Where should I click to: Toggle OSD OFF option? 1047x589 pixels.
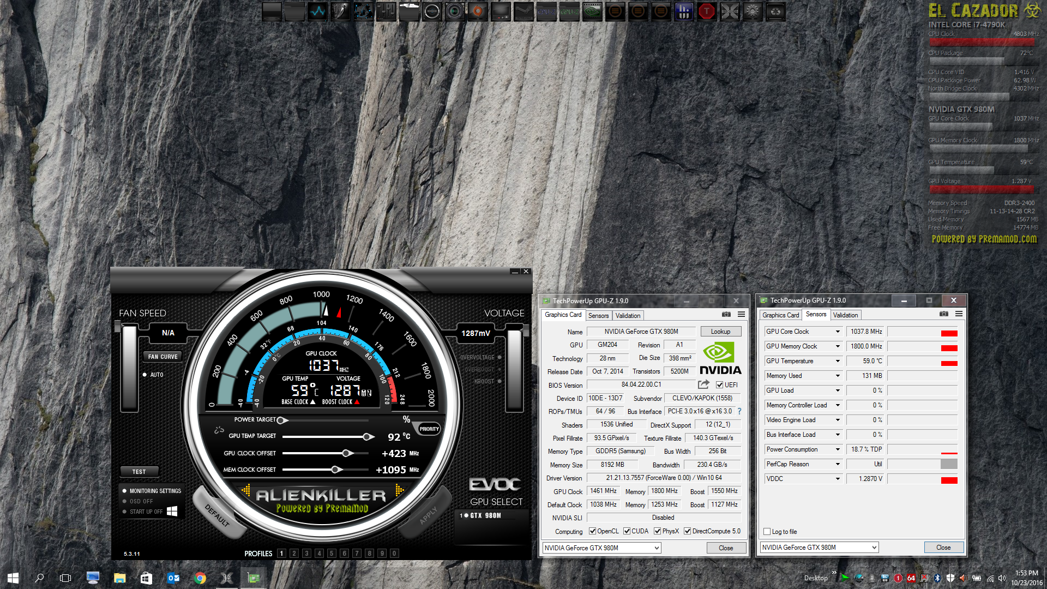click(x=137, y=501)
